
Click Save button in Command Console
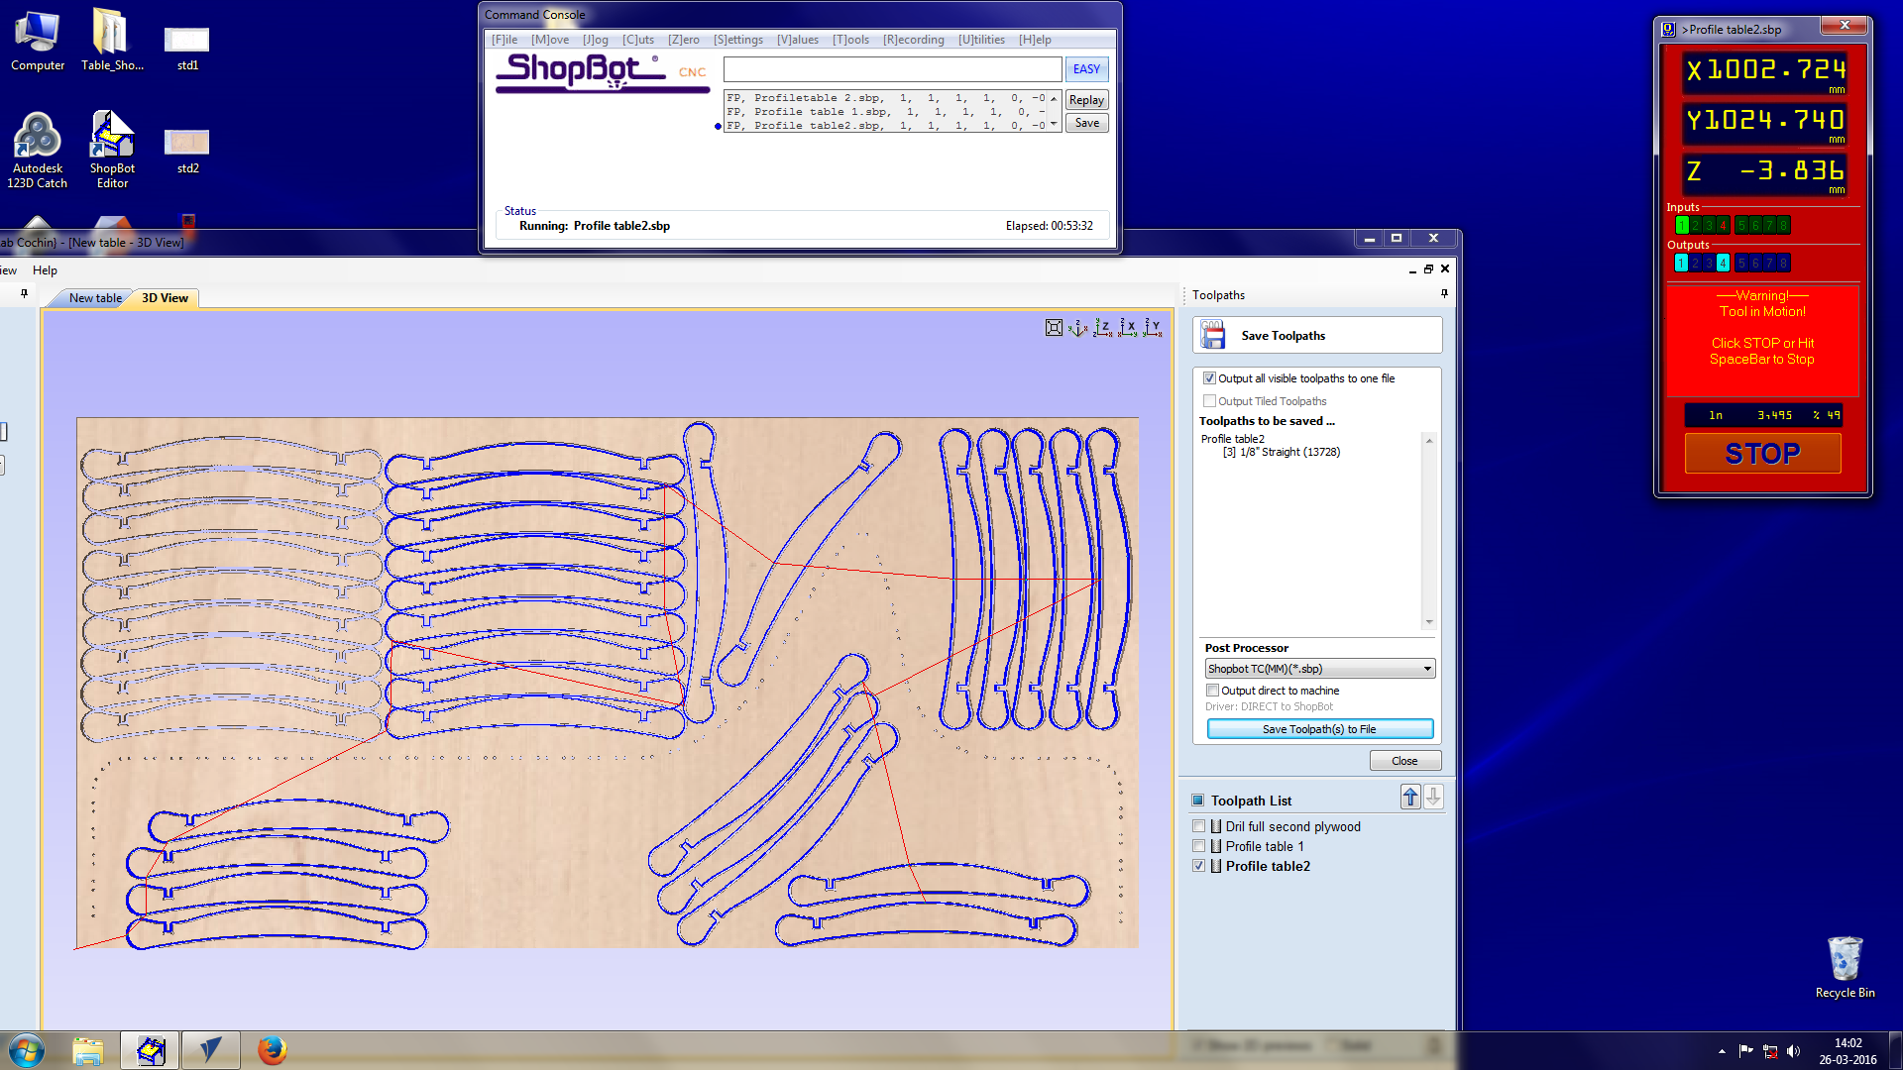(x=1086, y=123)
